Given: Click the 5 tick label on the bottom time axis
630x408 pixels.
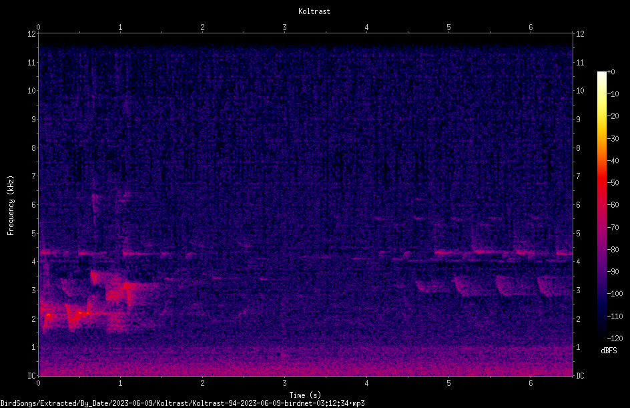Looking at the screenshot, I should (x=448, y=383).
